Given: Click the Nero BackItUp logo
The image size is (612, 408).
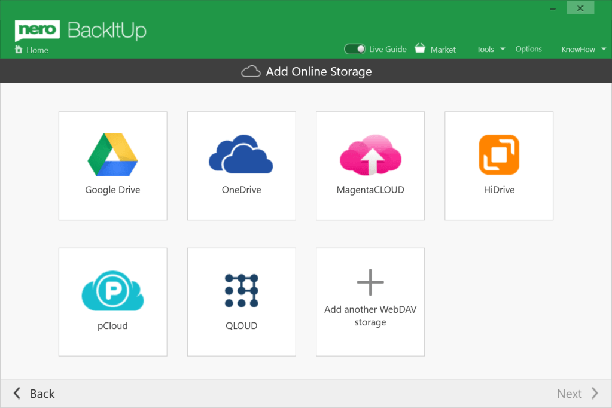Looking at the screenshot, I should click(80, 30).
